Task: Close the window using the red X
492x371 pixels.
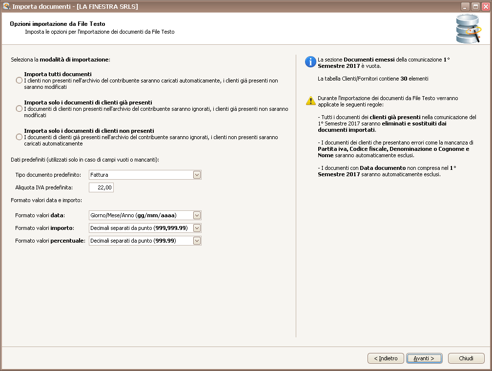Action: pyautogui.click(x=485, y=6)
